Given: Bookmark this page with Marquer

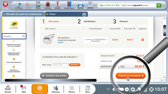Looking at the screenshot, I should click(x=58, y=5).
